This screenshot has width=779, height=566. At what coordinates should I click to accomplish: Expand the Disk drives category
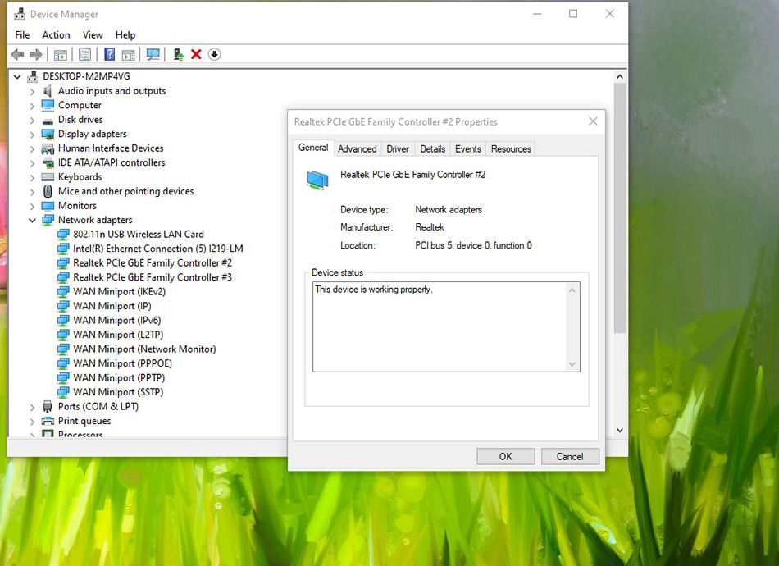point(32,119)
